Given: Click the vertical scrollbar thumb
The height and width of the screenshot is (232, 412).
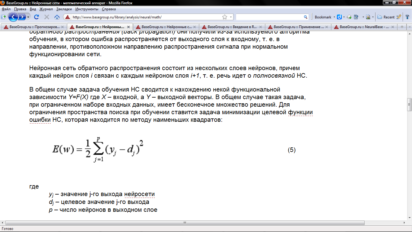Looking at the screenshot, I should pyautogui.click(x=409, y=105).
